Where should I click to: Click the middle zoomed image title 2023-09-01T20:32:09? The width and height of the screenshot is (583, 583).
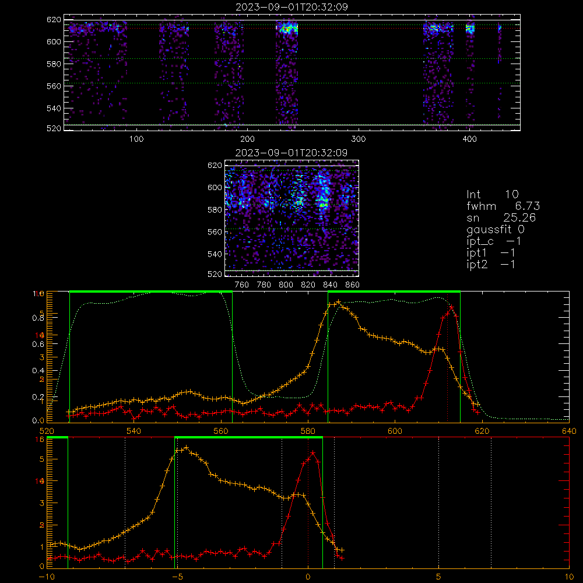291,153
